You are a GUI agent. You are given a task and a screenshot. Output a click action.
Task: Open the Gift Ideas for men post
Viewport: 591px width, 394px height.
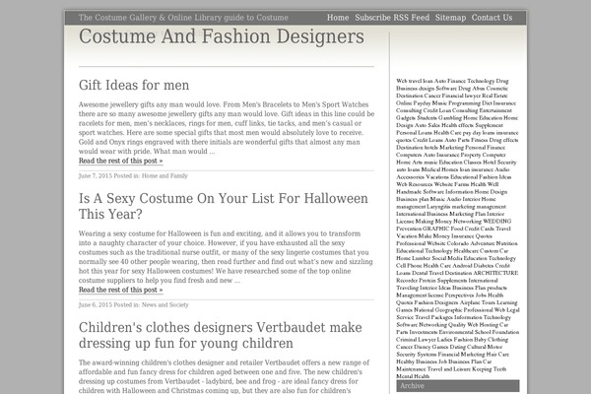tap(134, 86)
